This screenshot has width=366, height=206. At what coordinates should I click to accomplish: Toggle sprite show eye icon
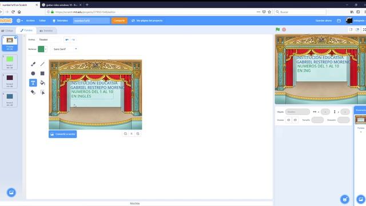point(288,120)
